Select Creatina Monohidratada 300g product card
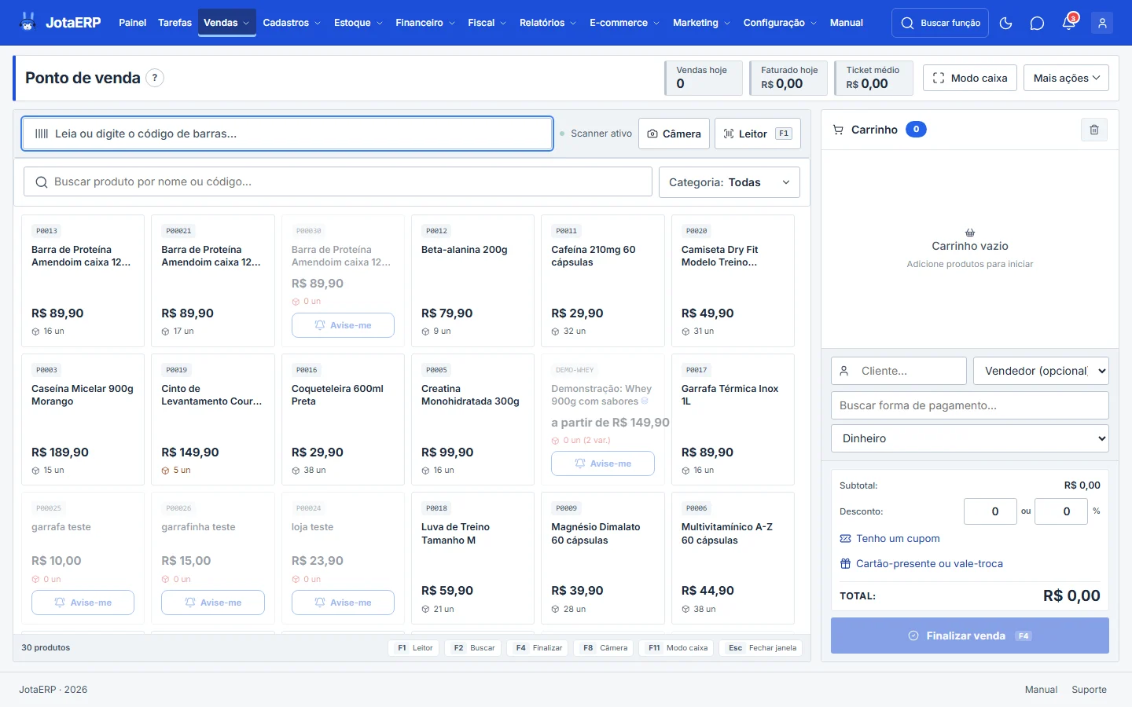Image resolution: width=1132 pixels, height=707 pixels. [472, 419]
